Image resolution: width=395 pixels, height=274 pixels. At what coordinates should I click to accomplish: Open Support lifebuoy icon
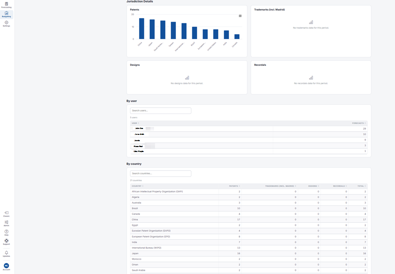6,242
